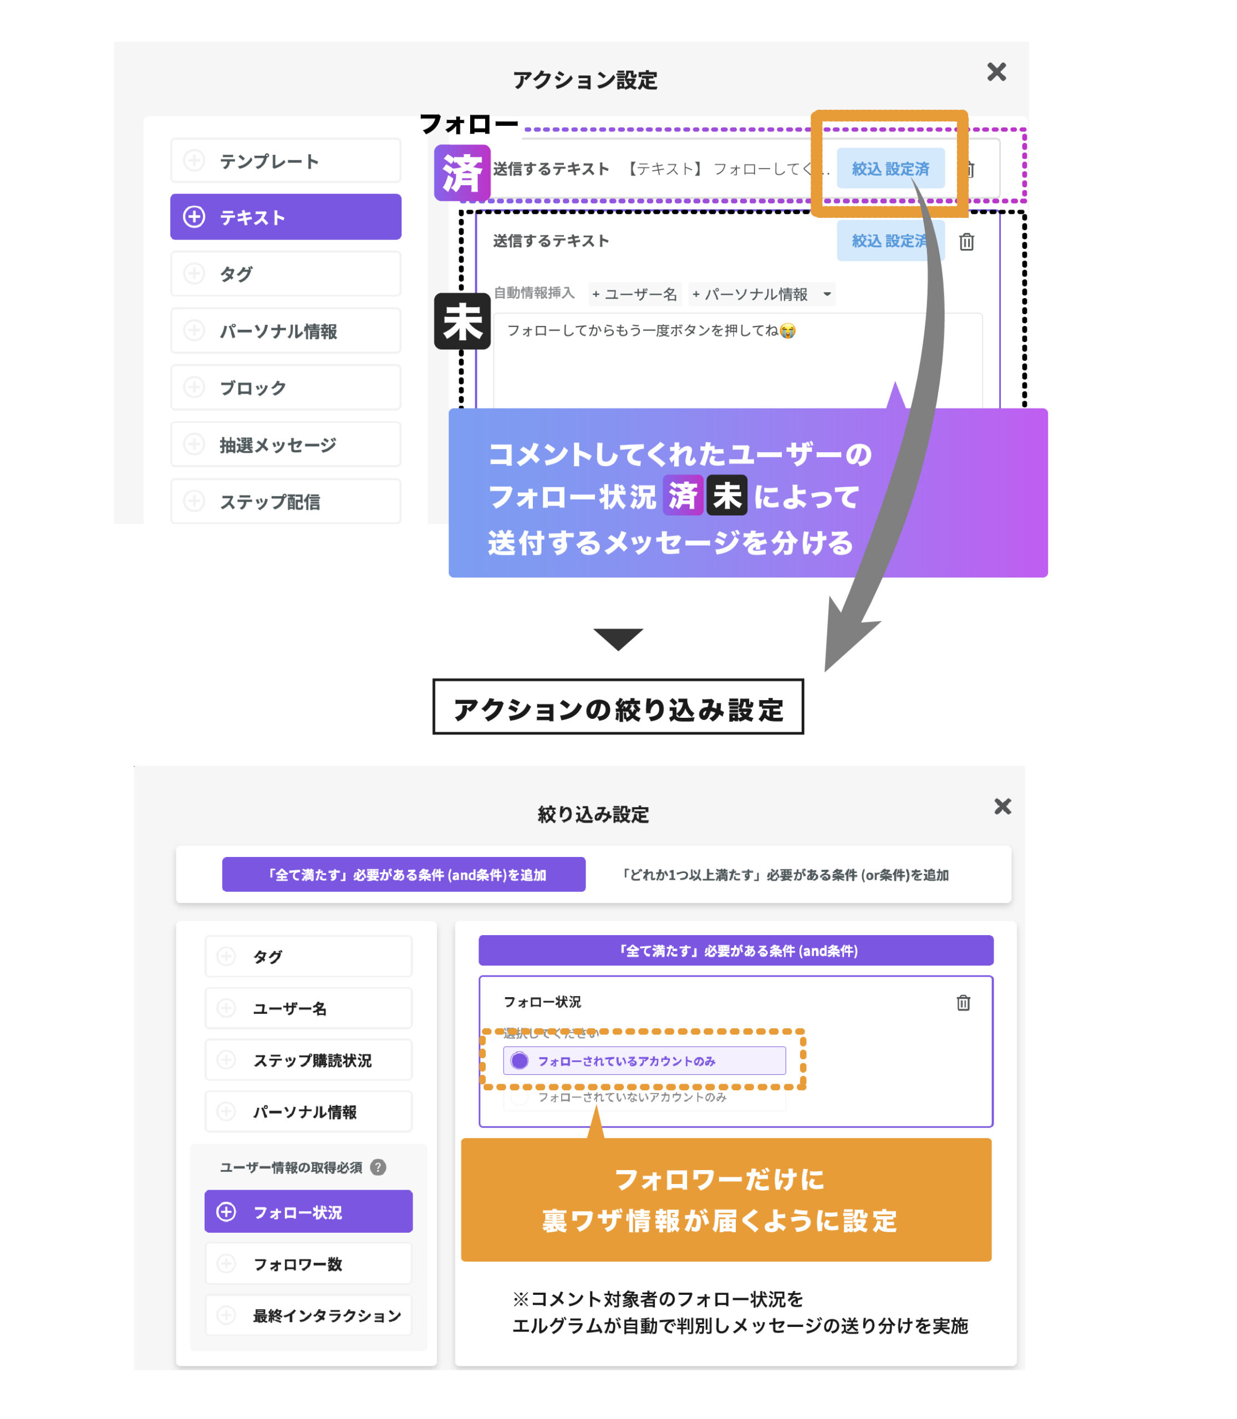
Task: Delete the フォロー状況 condition with trash icon
Action: [963, 1003]
